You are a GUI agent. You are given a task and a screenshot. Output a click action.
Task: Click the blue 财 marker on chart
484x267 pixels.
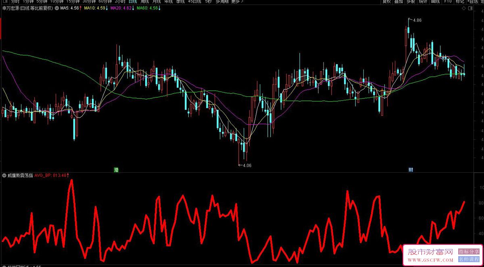[411, 170]
